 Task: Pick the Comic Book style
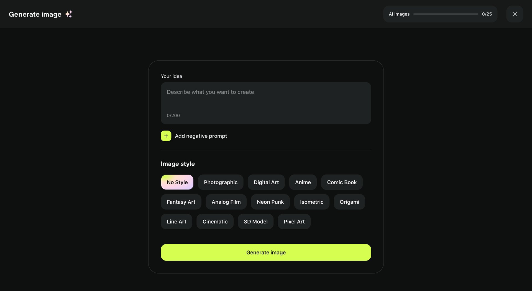coord(342,182)
